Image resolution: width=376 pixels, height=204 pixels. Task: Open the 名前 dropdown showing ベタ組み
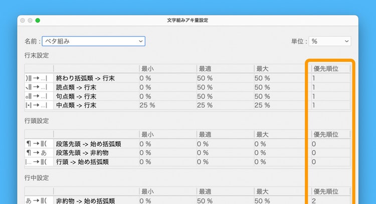tap(93, 41)
